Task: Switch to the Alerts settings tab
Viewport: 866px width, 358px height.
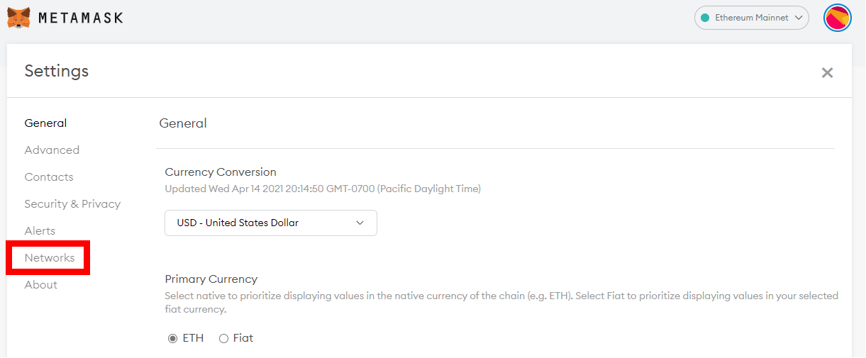Action: (x=40, y=231)
